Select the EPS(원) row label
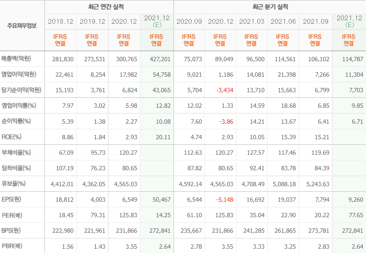This screenshot has height=253, width=366. point(11,199)
